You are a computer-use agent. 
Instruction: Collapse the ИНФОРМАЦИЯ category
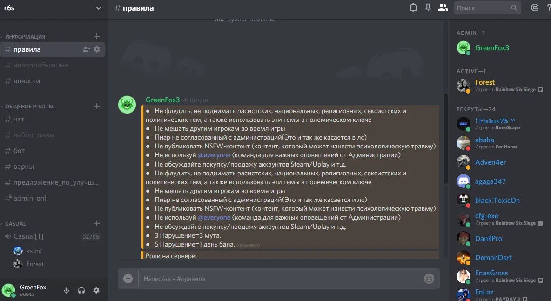pyautogui.click(x=25, y=37)
